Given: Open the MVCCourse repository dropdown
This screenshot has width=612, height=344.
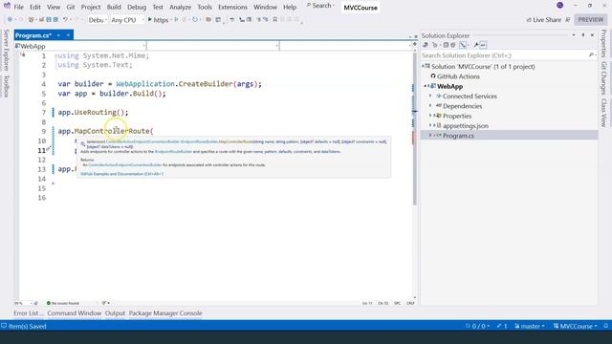Looking at the screenshot, I should 576,326.
